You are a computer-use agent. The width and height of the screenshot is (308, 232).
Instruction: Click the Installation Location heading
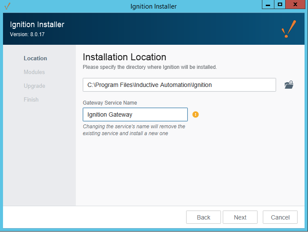pos(124,57)
